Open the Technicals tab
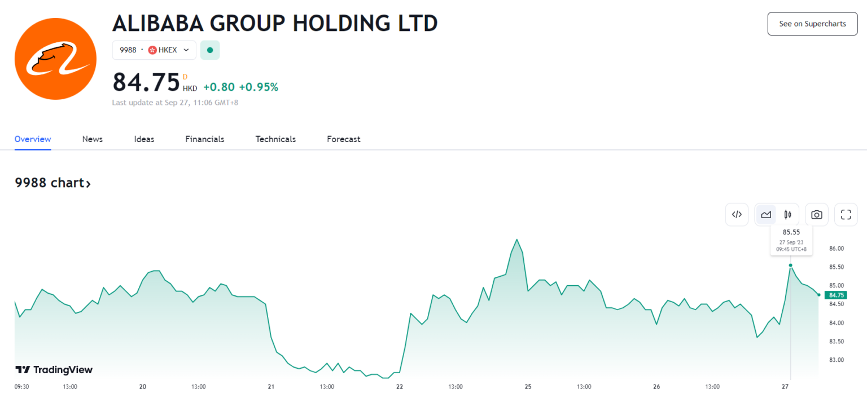867x398 pixels. pos(275,139)
